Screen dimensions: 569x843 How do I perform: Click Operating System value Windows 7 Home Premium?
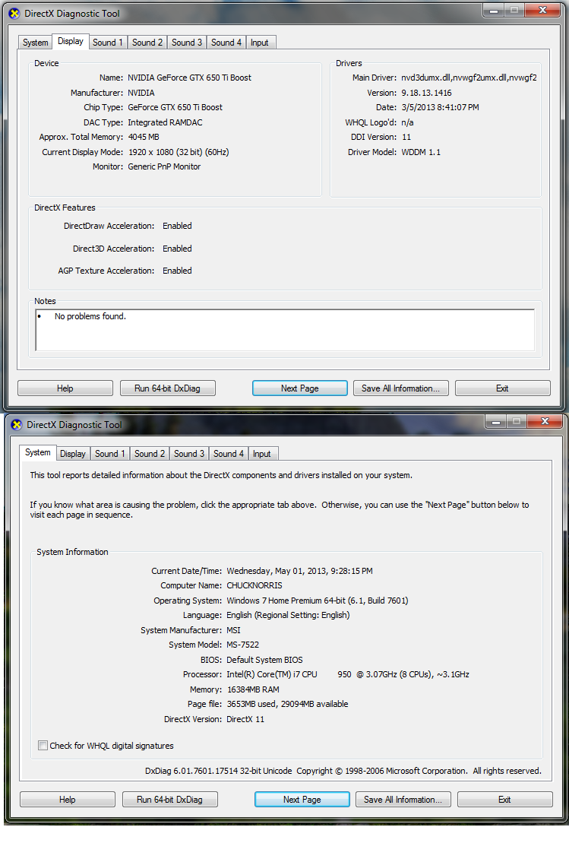coord(317,601)
